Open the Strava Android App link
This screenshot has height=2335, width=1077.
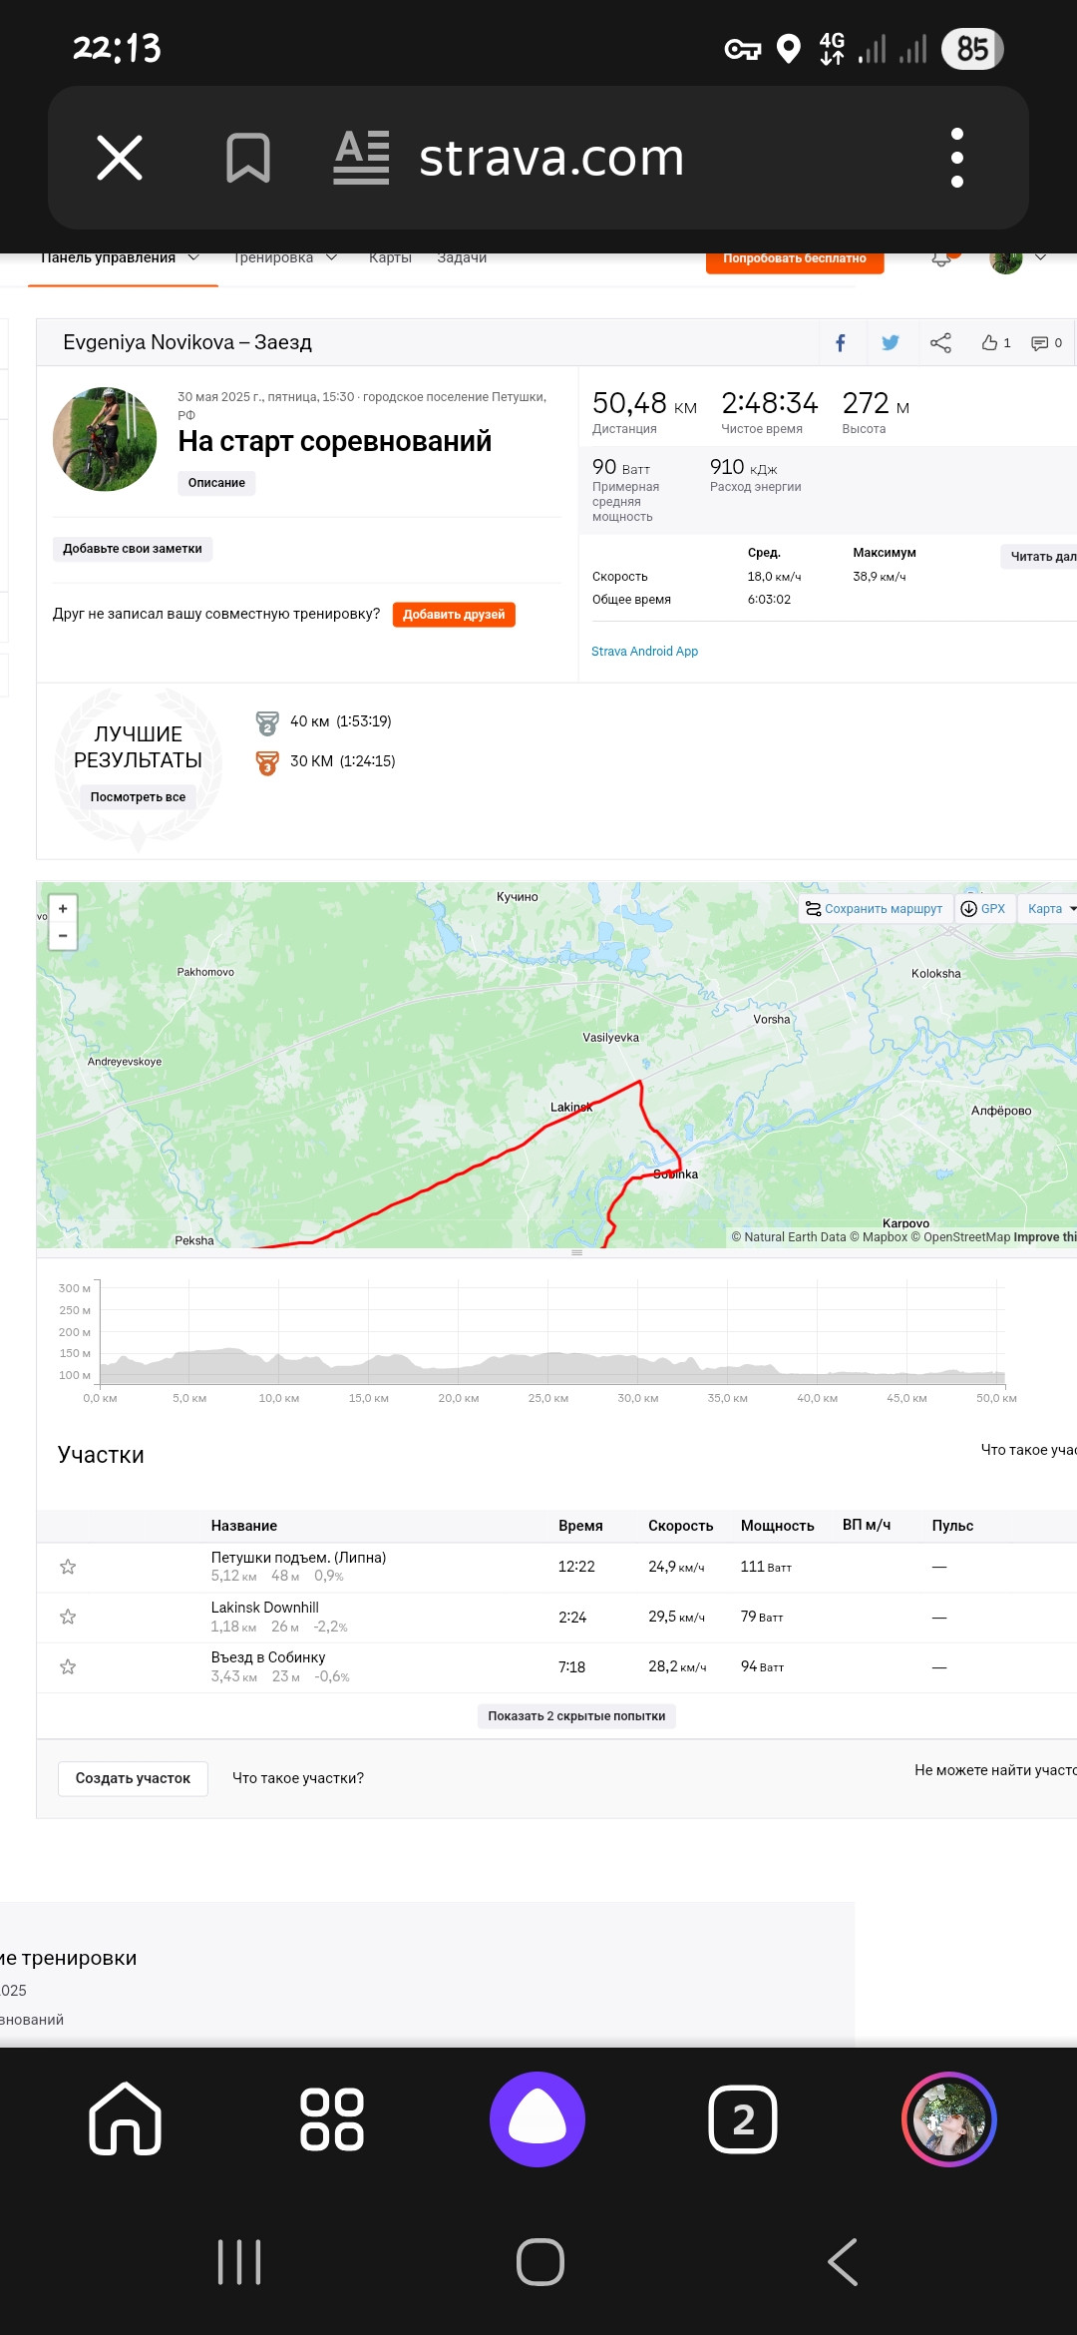pyautogui.click(x=644, y=652)
